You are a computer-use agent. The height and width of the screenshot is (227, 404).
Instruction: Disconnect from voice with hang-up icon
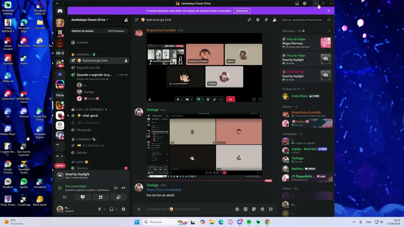[123, 188]
